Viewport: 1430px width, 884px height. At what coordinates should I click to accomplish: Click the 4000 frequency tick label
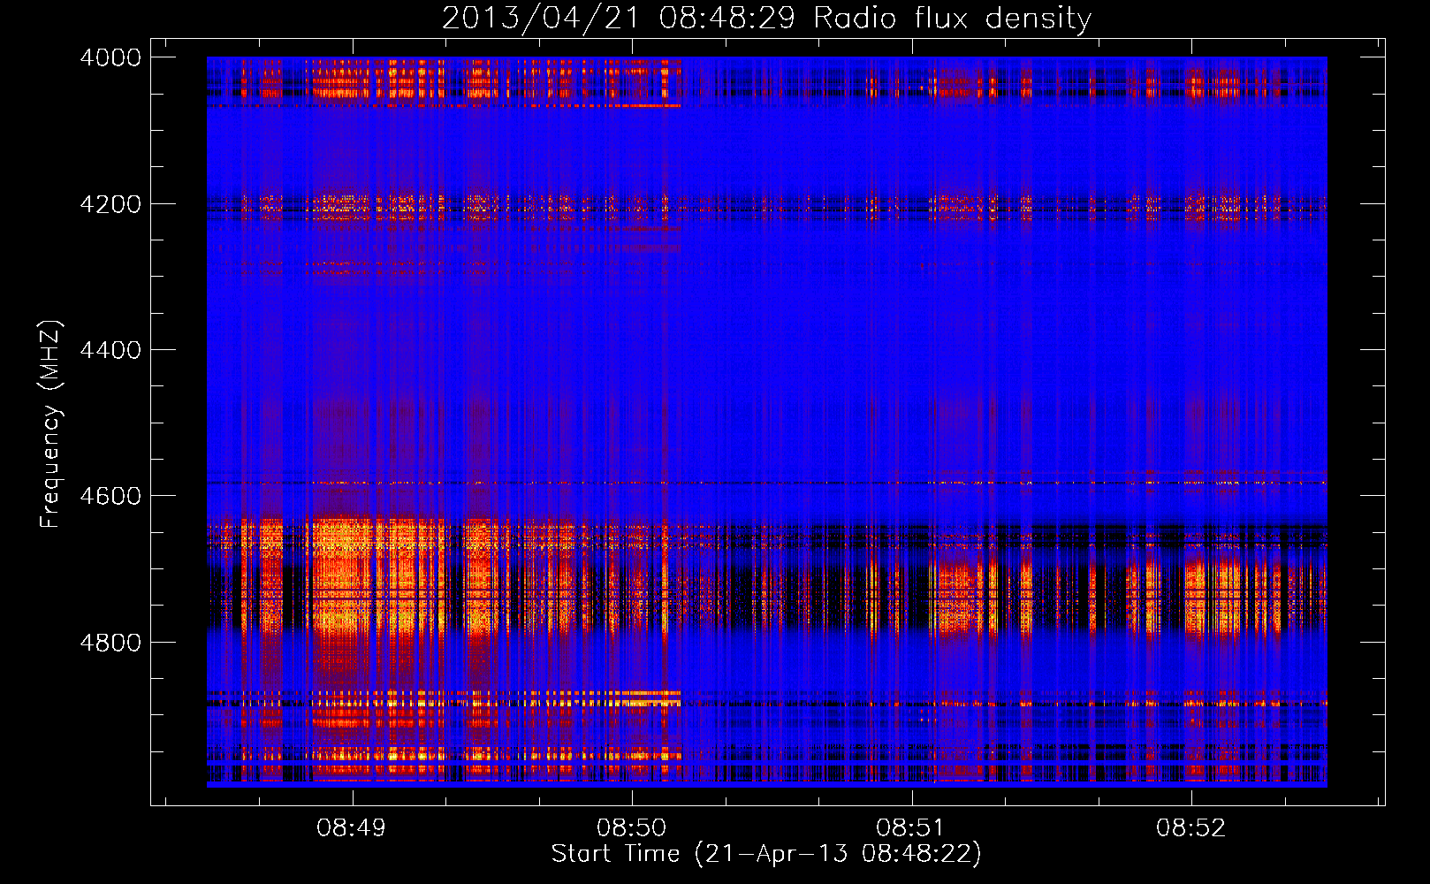[x=110, y=57]
